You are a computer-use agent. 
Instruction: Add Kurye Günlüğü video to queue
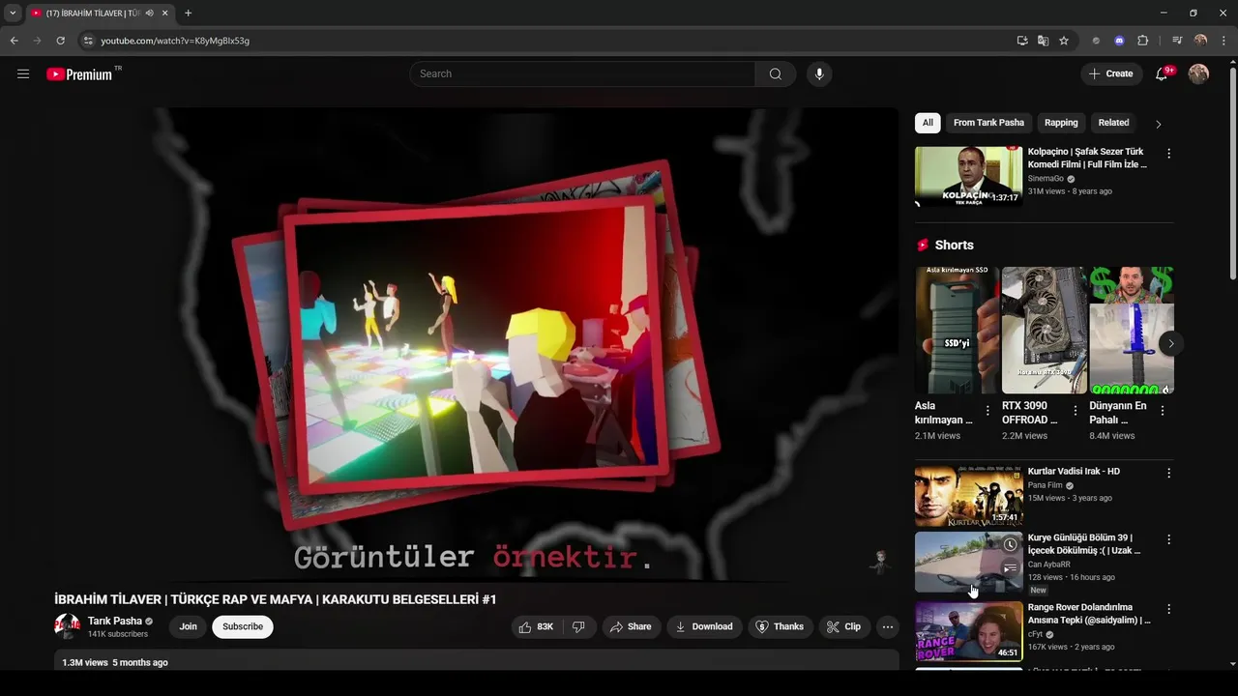[1010, 568]
